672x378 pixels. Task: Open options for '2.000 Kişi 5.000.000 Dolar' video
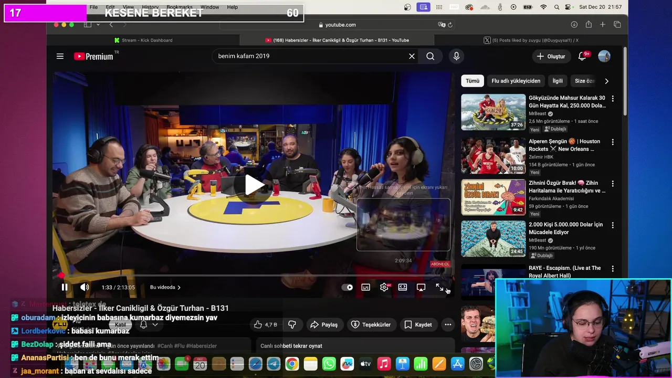(612, 225)
